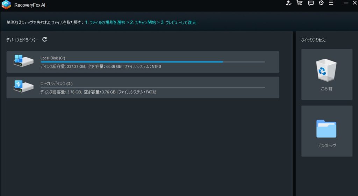This screenshot has width=358, height=196.
Task: Open settings via the gear icon
Action: pos(321,3)
